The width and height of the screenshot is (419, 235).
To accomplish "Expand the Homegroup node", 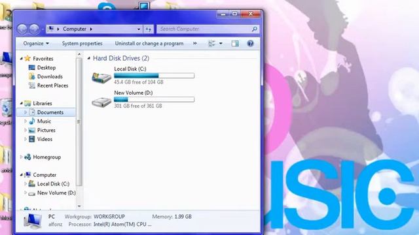I will coord(22,157).
